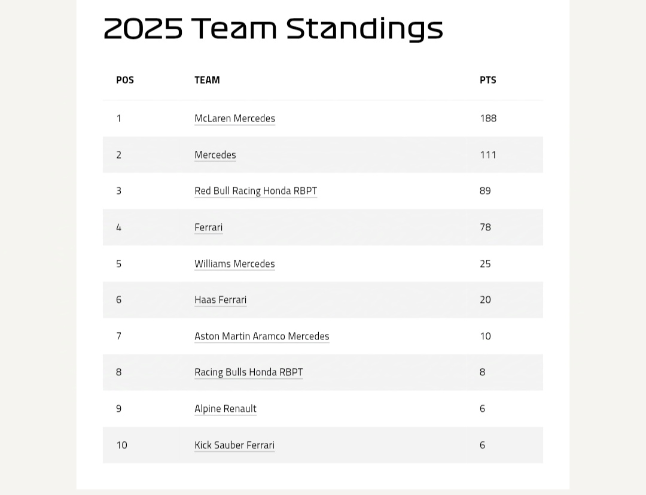Click the 25 points value for Williams
The height and width of the screenshot is (495, 646).
point(485,264)
